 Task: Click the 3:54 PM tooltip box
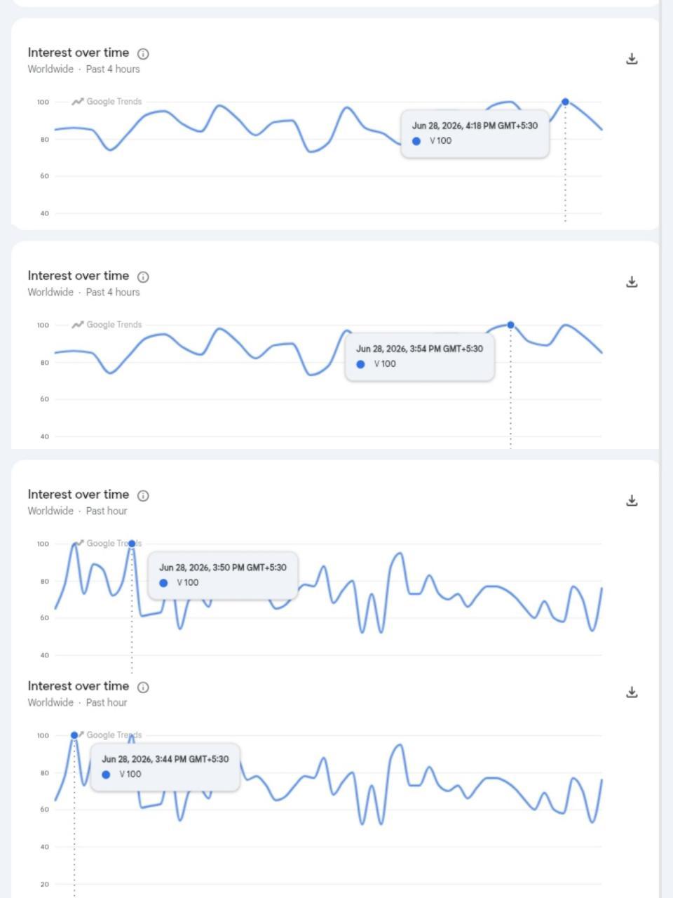(419, 356)
